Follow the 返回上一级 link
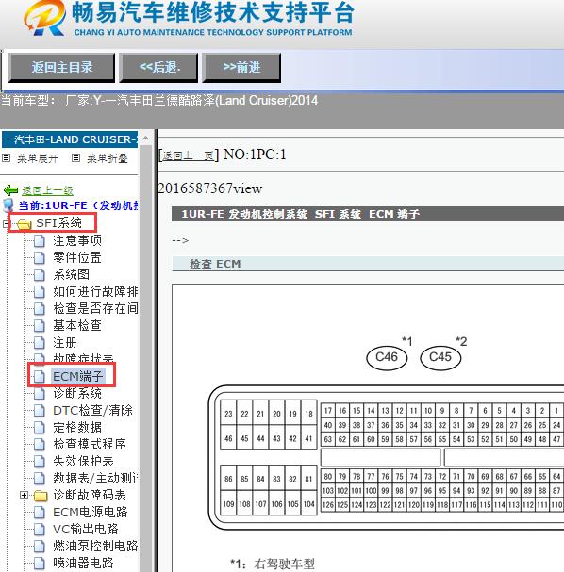The width and height of the screenshot is (564, 572). pos(47,190)
